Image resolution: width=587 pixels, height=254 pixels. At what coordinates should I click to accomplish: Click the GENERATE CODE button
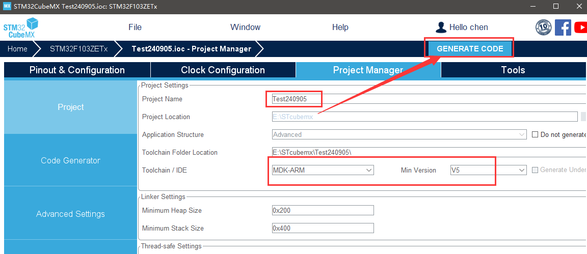pyautogui.click(x=470, y=49)
